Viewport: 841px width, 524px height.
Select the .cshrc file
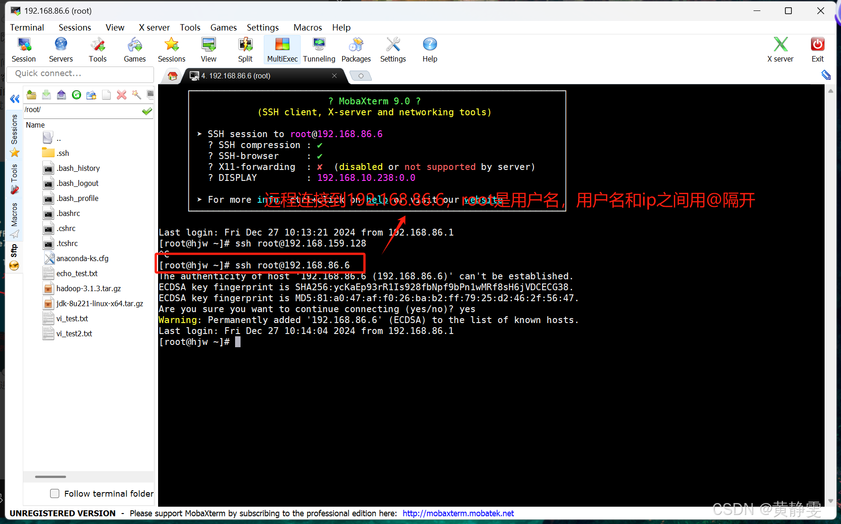59,228
